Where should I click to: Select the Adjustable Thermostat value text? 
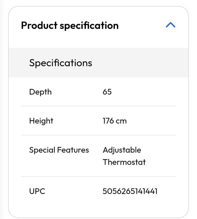124,156
